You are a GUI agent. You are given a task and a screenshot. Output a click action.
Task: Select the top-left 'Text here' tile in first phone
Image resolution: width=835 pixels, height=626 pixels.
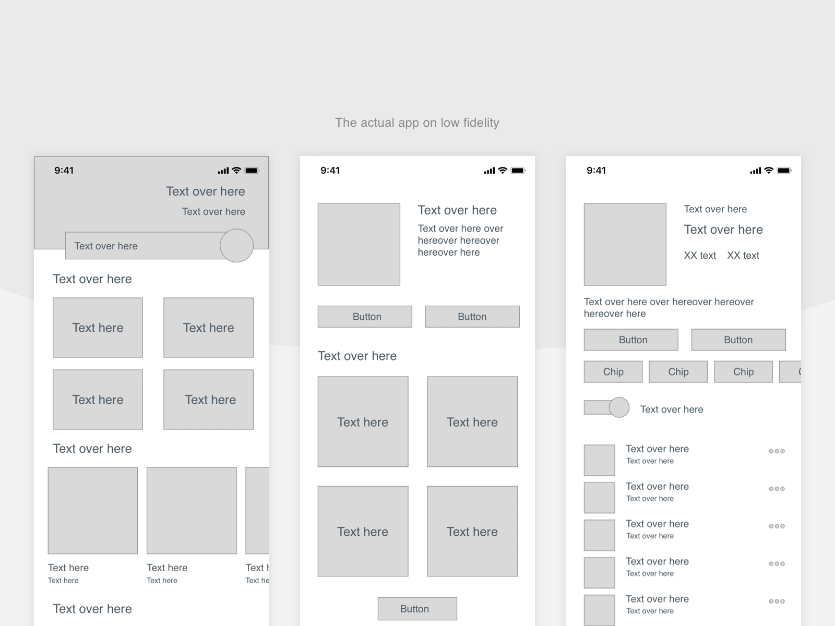click(x=98, y=328)
